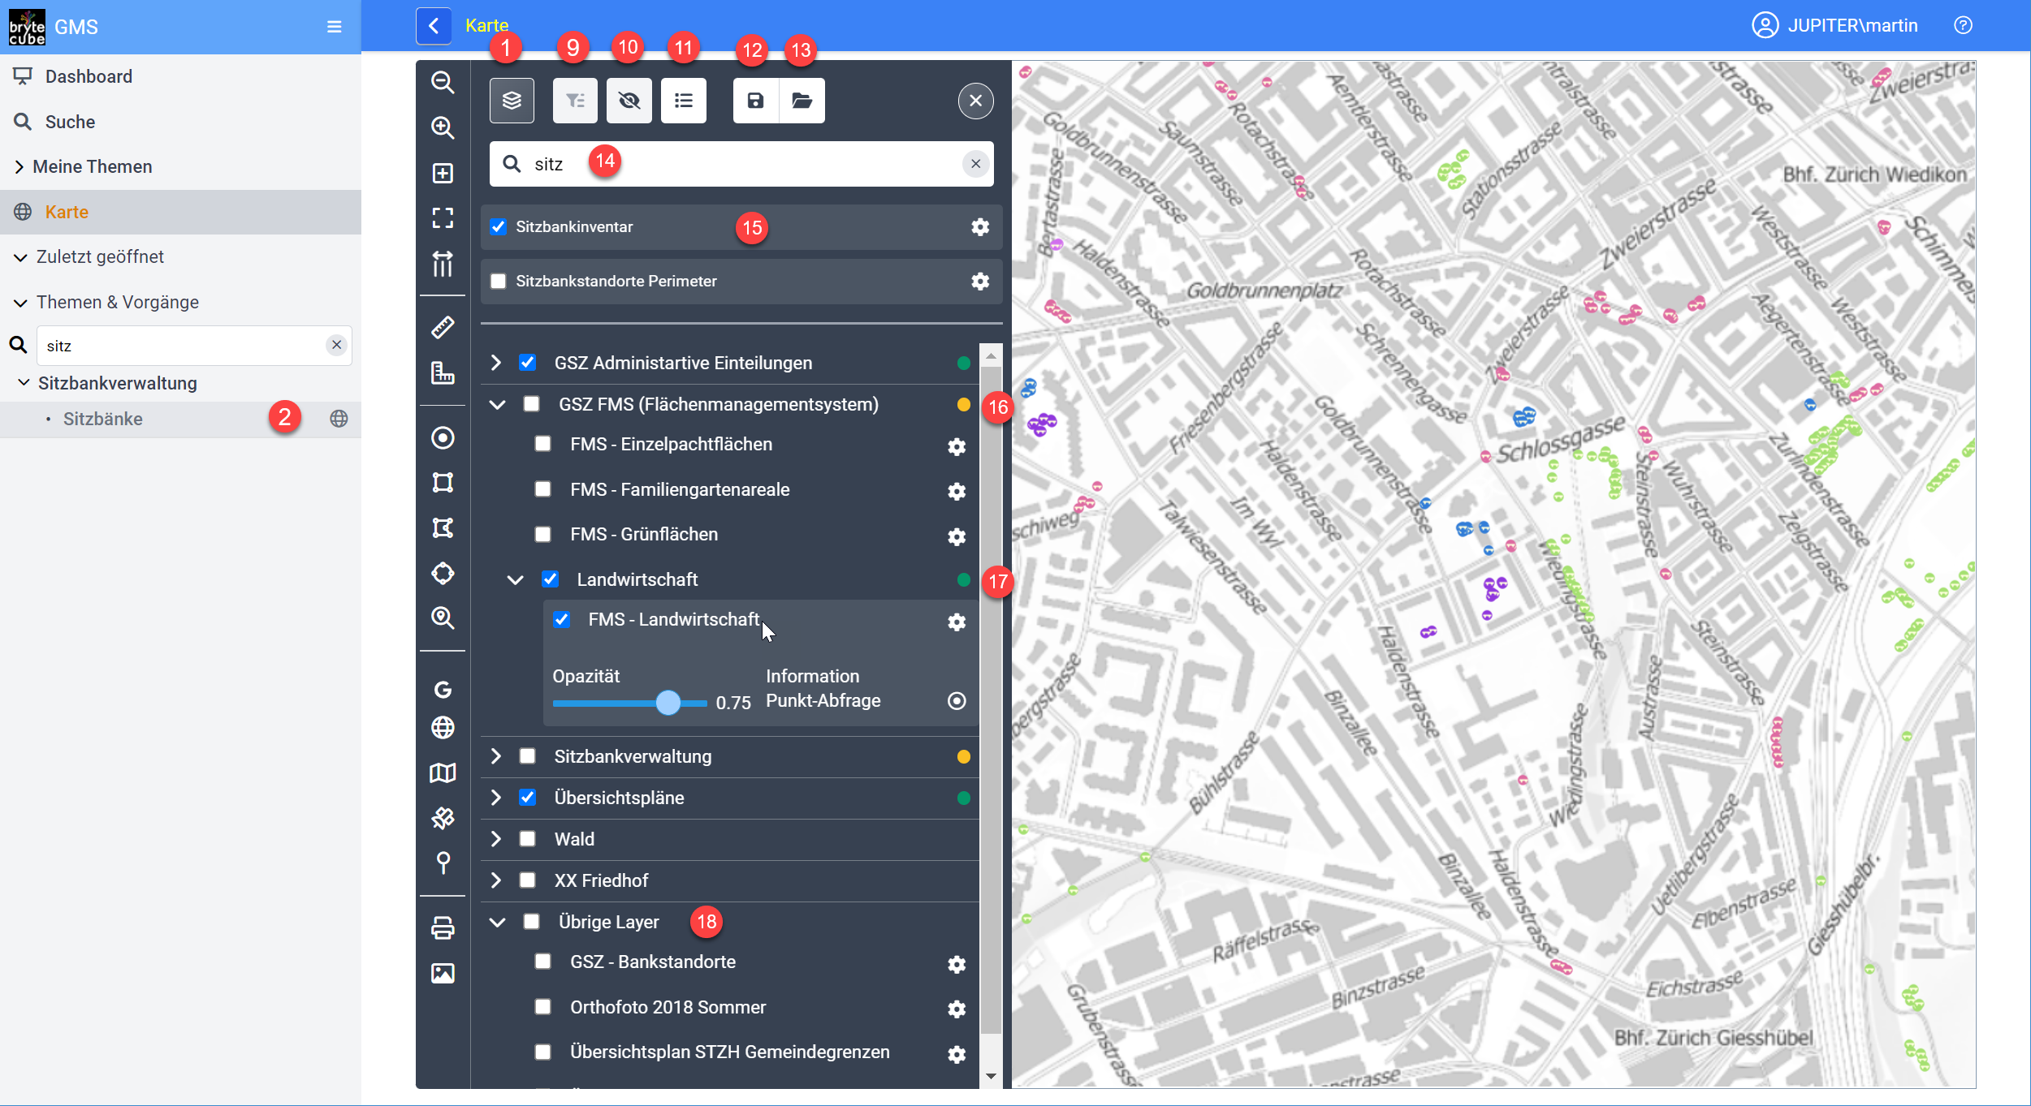Close the layer panel
The width and height of the screenshot is (2031, 1106).
click(x=975, y=101)
